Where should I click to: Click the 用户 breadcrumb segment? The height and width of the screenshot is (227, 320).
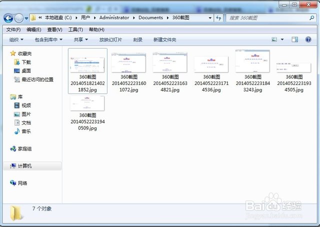85,18
